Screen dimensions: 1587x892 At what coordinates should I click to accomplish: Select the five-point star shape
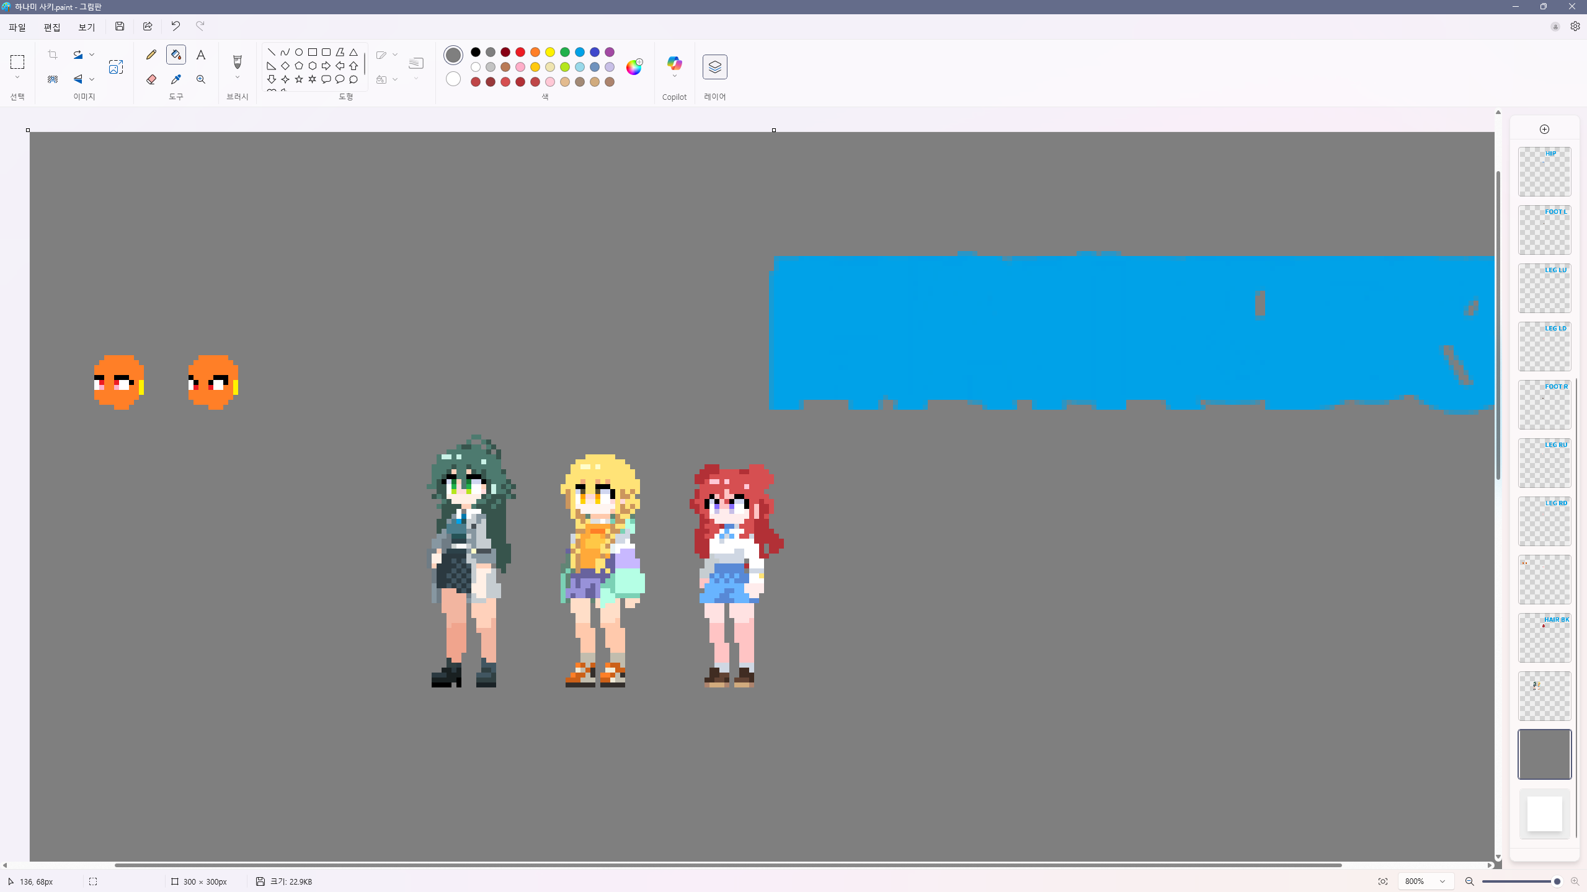pyautogui.click(x=299, y=79)
